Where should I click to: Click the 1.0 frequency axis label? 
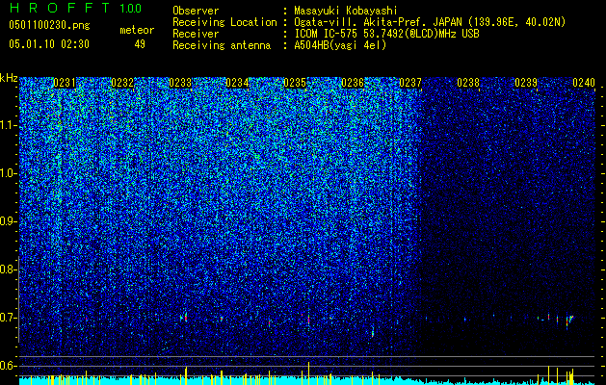[8, 174]
